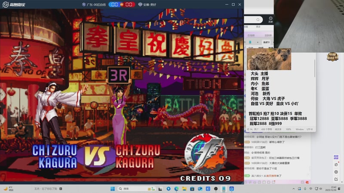Image resolution: width=344 pixels, height=193 pixels.
Task: Click Notepad line 冠军12888 亚军5888 季军3888
Action: [278, 119]
